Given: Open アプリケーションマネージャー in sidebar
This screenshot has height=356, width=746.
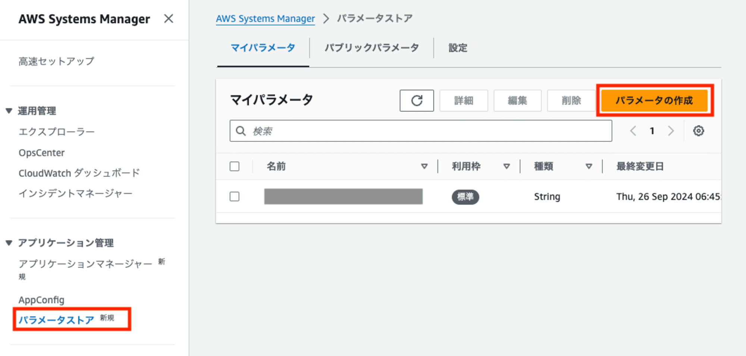Looking at the screenshot, I should tap(85, 264).
